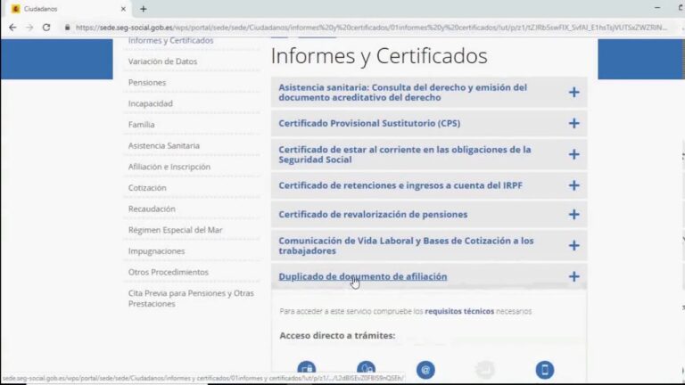Open Informes y Certificados in sidebar
Viewport: 685px width, 385px height.
[171, 41]
